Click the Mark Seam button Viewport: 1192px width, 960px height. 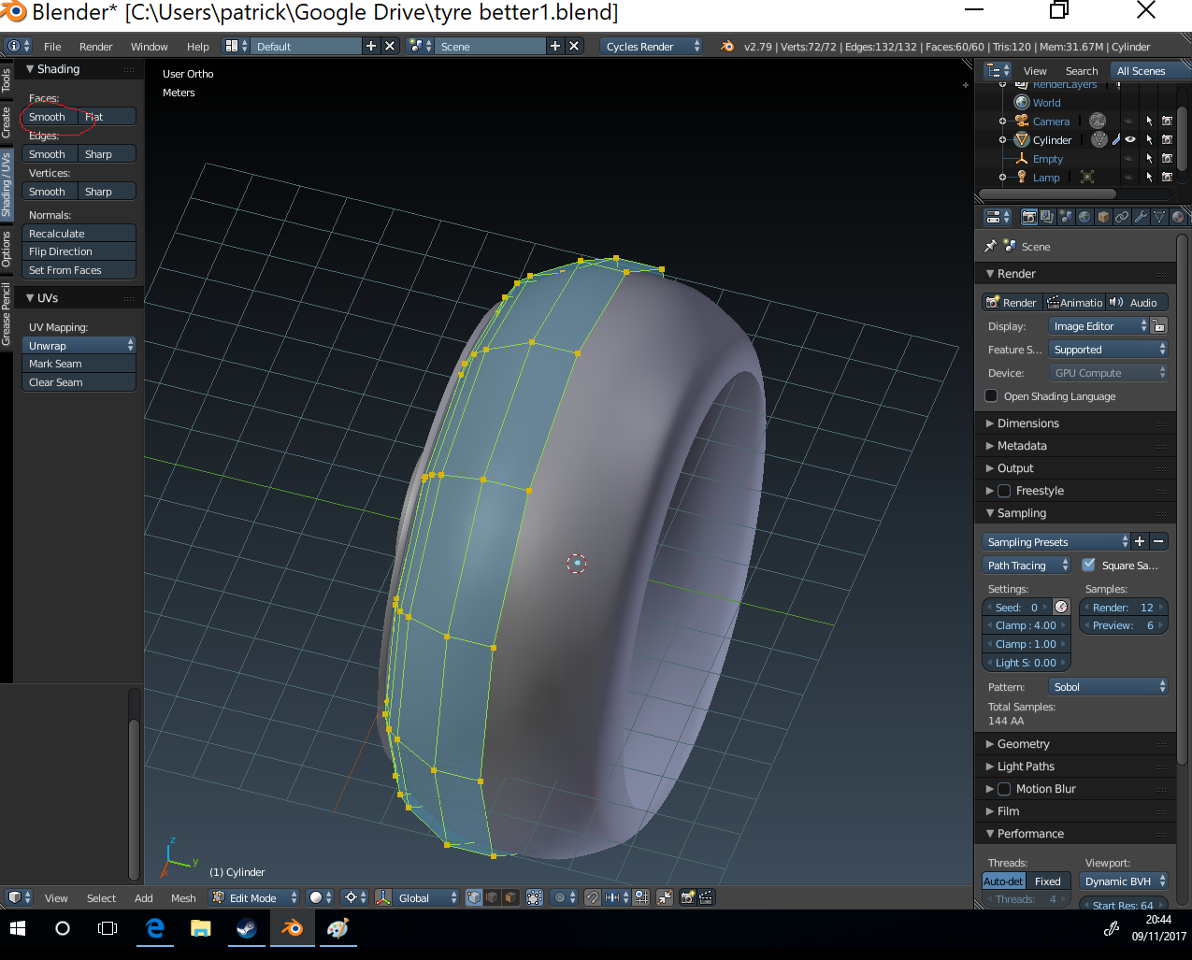pyautogui.click(x=79, y=364)
